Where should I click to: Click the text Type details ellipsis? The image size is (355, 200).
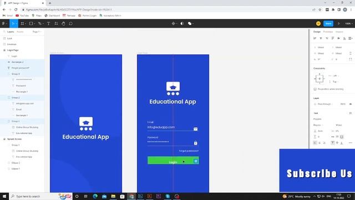click(351, 143)
